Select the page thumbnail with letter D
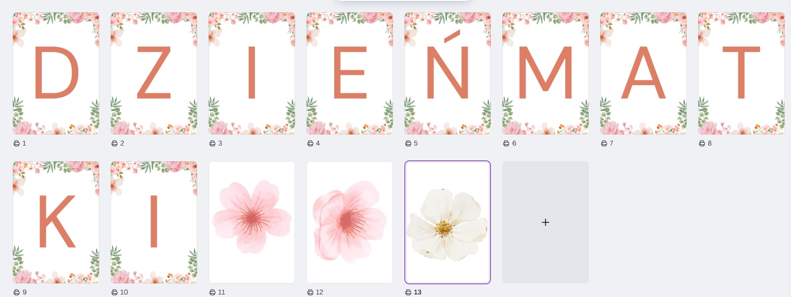 click(x=56, y=73)
